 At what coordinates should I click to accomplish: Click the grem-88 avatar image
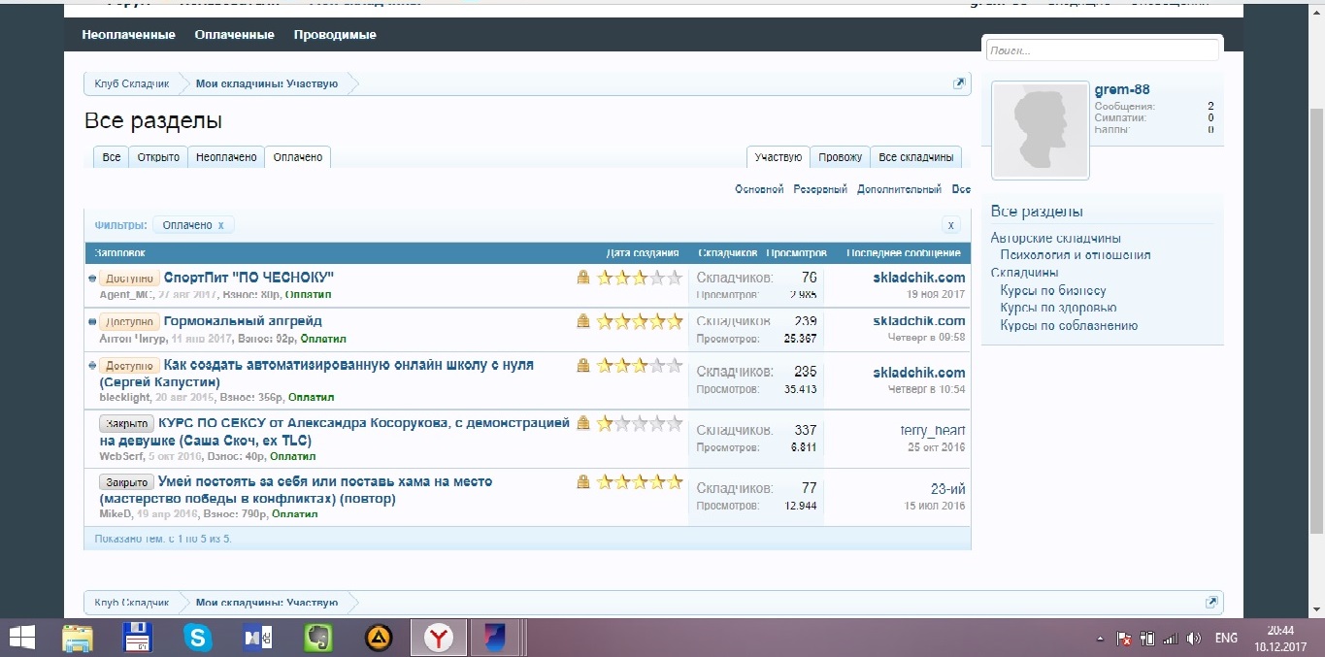(1041, 130)
